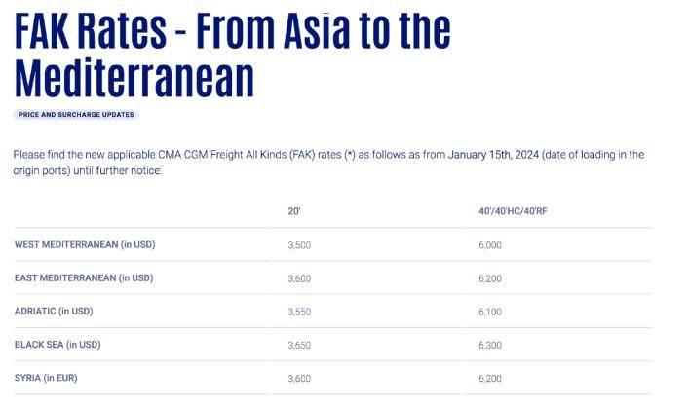
Task: Click the intro paragraph about CMA CGM rates
Action: point(328,163)
